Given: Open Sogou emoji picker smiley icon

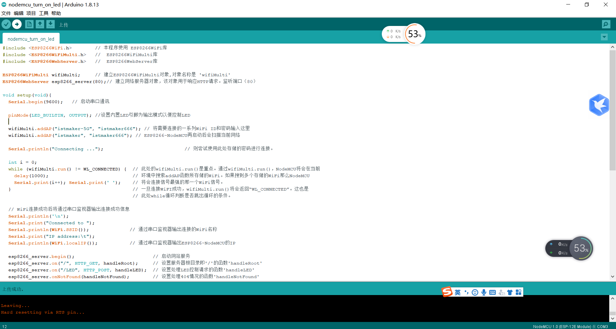Looking at the screenshot, I should click(475, 292).
